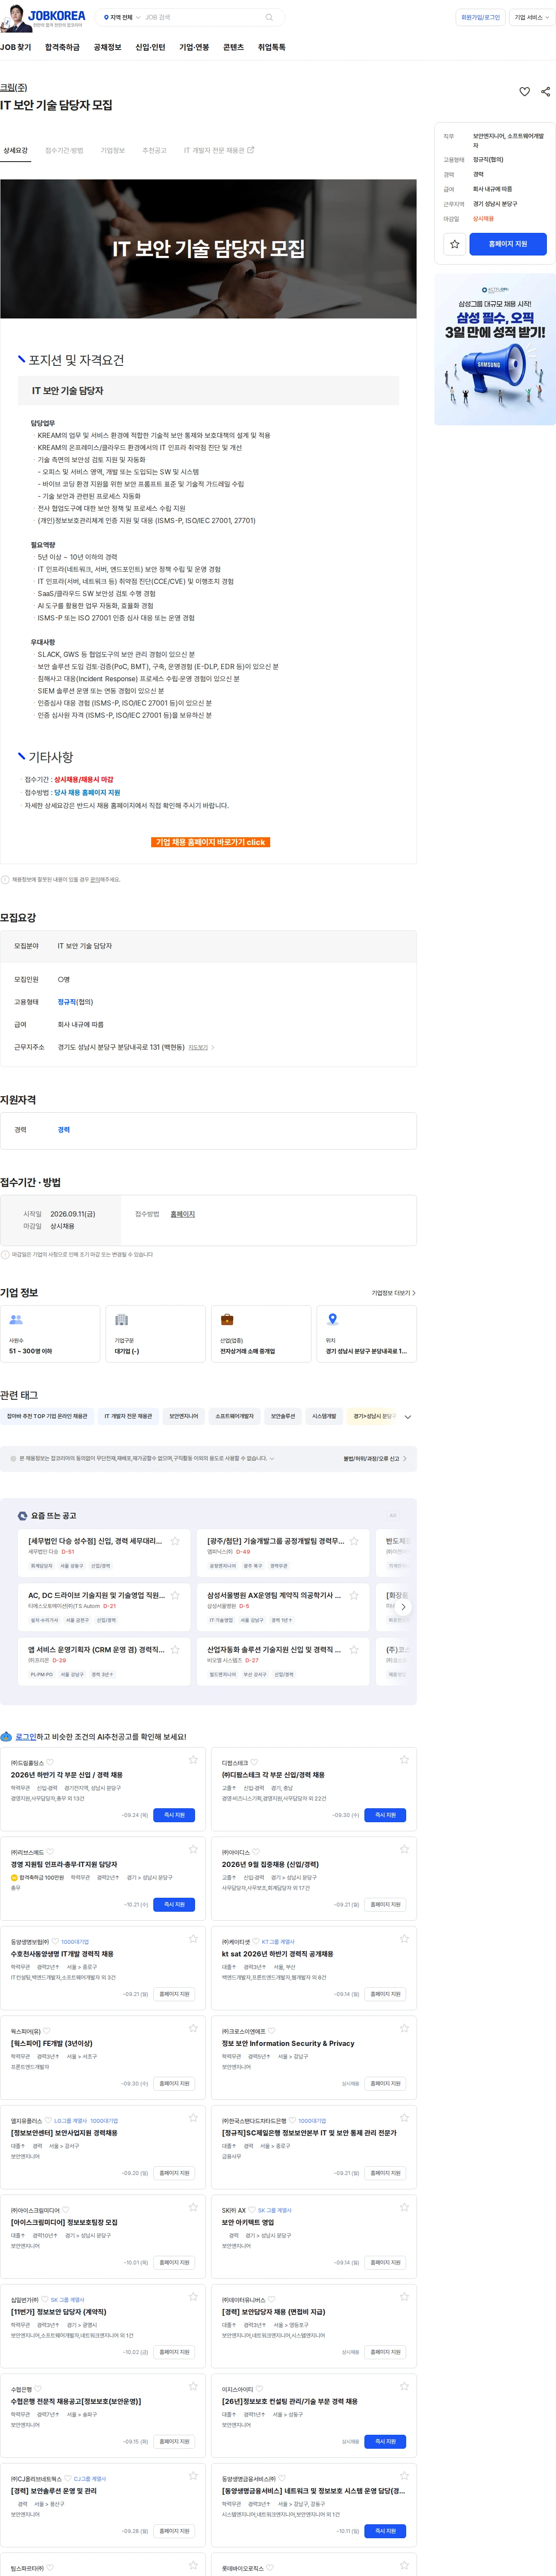The width and height of the screenshot is (556, 2576).
Task: Open the 기업·연봉 menu
Action: (194, 47)
